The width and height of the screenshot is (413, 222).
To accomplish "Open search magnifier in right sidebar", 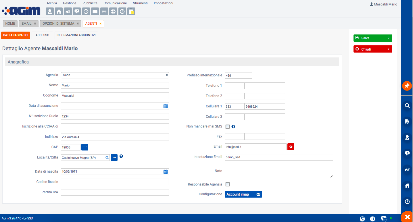I will [x=407, y=106].
